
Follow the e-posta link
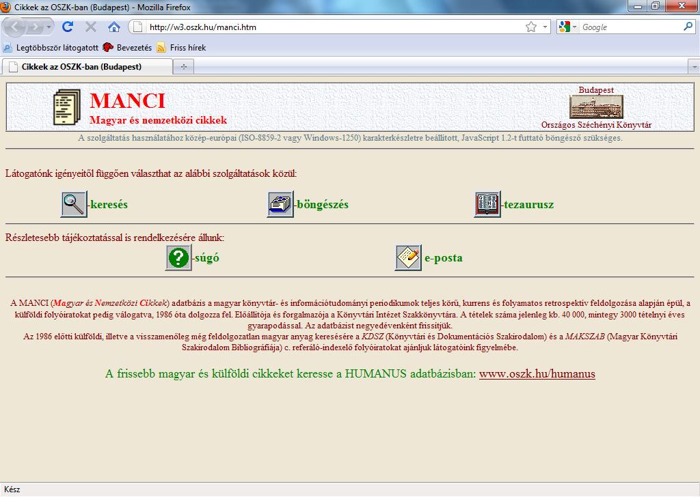(x=443, y=257)
